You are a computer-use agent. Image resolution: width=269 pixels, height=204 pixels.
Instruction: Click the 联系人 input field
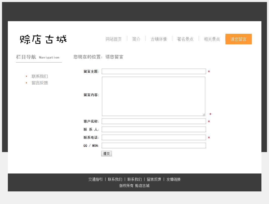point(154,129)
